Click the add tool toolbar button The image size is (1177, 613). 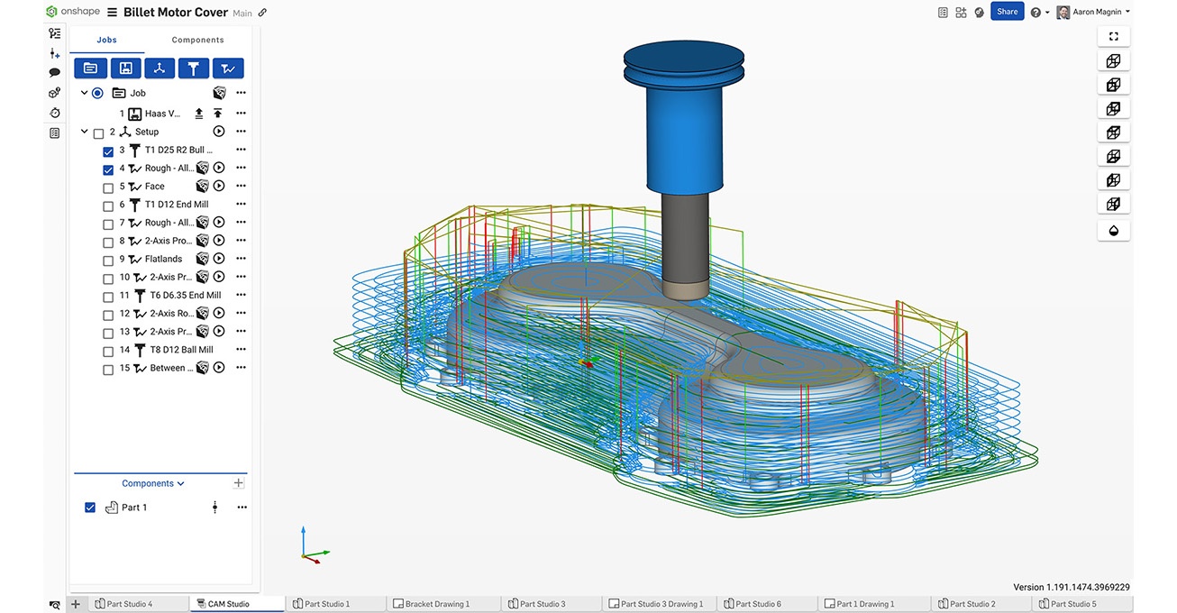click(194, 68)
